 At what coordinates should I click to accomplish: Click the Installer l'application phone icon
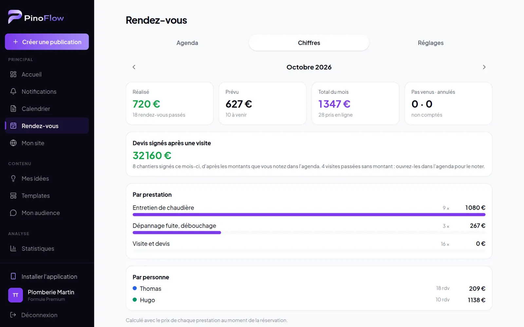click(13, 276)
